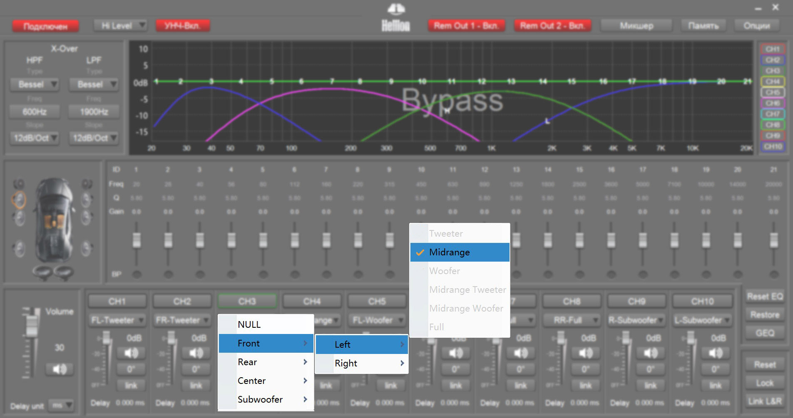Click the CH10 Delay 0.000 ms value
793x418 pixels.
click(716, 403)
